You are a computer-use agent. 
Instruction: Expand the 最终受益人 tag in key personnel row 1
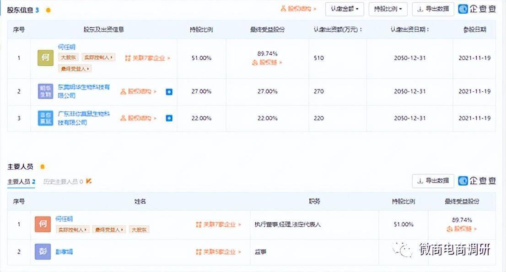109,230
